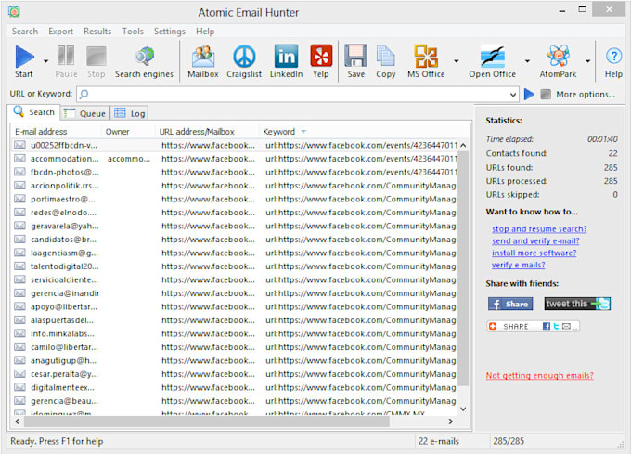Click the Pause toolbar icon
The image size is (631, 454).
(66, 56)
